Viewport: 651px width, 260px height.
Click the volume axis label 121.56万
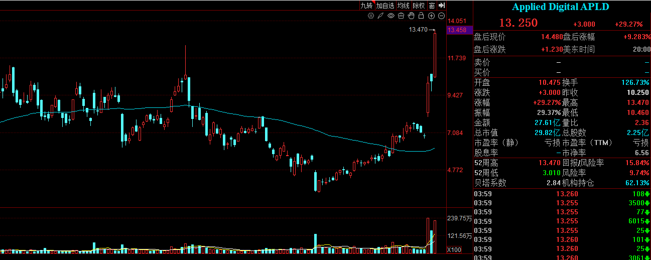[x=459, y=235]
